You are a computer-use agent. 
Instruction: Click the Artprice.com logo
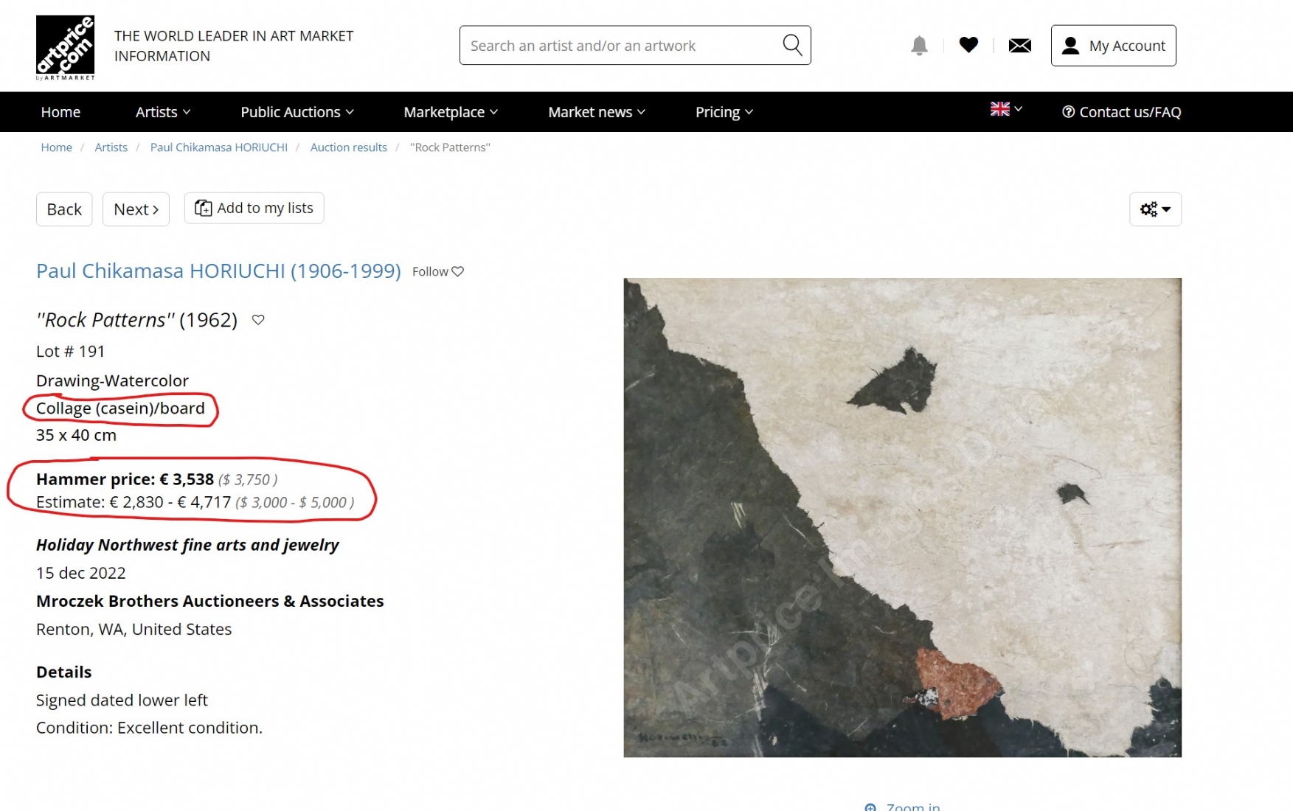[x=65, y=47]
